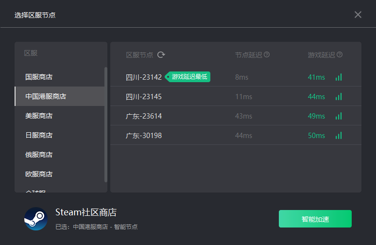
Task: Click signal bars icon for 四川-23145
Action: [x=339, y=96]
